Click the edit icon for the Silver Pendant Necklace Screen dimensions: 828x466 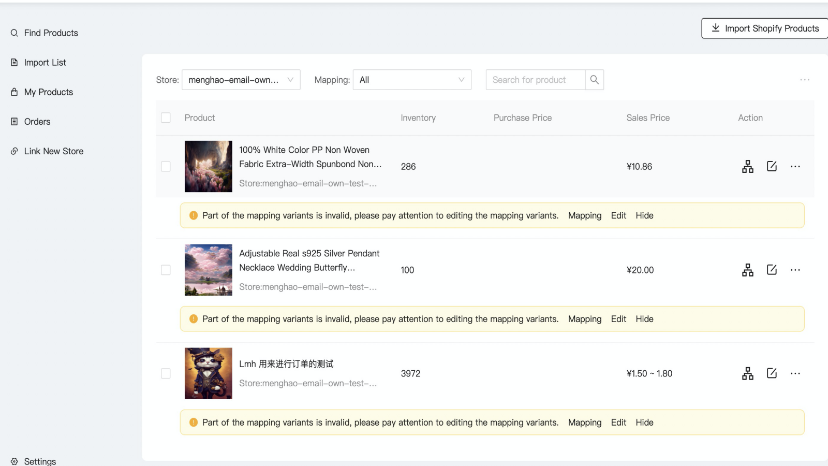pos(772,269)
